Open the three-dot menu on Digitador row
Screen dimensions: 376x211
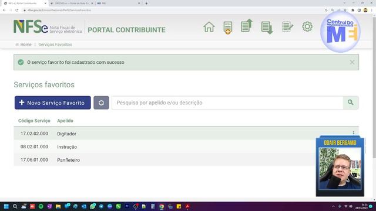pos(354,133)
